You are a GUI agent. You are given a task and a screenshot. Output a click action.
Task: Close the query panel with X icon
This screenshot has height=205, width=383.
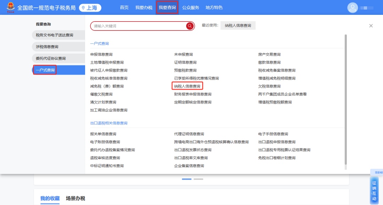(371, 26)
